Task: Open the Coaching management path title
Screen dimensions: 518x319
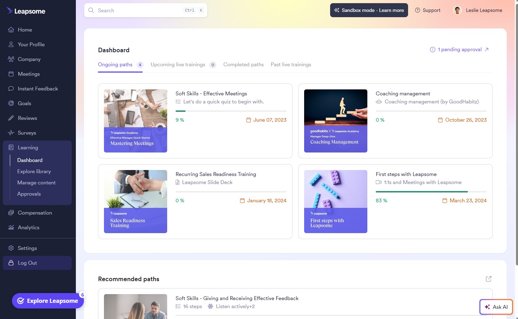Action: 403,94
